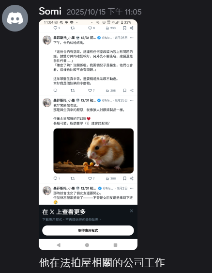Bookmark the hamster tweet

pyautogui.click(x=124, y=178)
